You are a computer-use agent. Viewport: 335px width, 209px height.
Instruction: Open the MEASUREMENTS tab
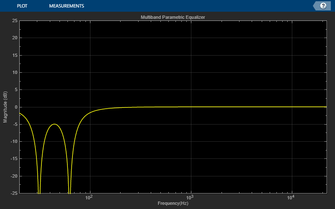coord(66,6)
